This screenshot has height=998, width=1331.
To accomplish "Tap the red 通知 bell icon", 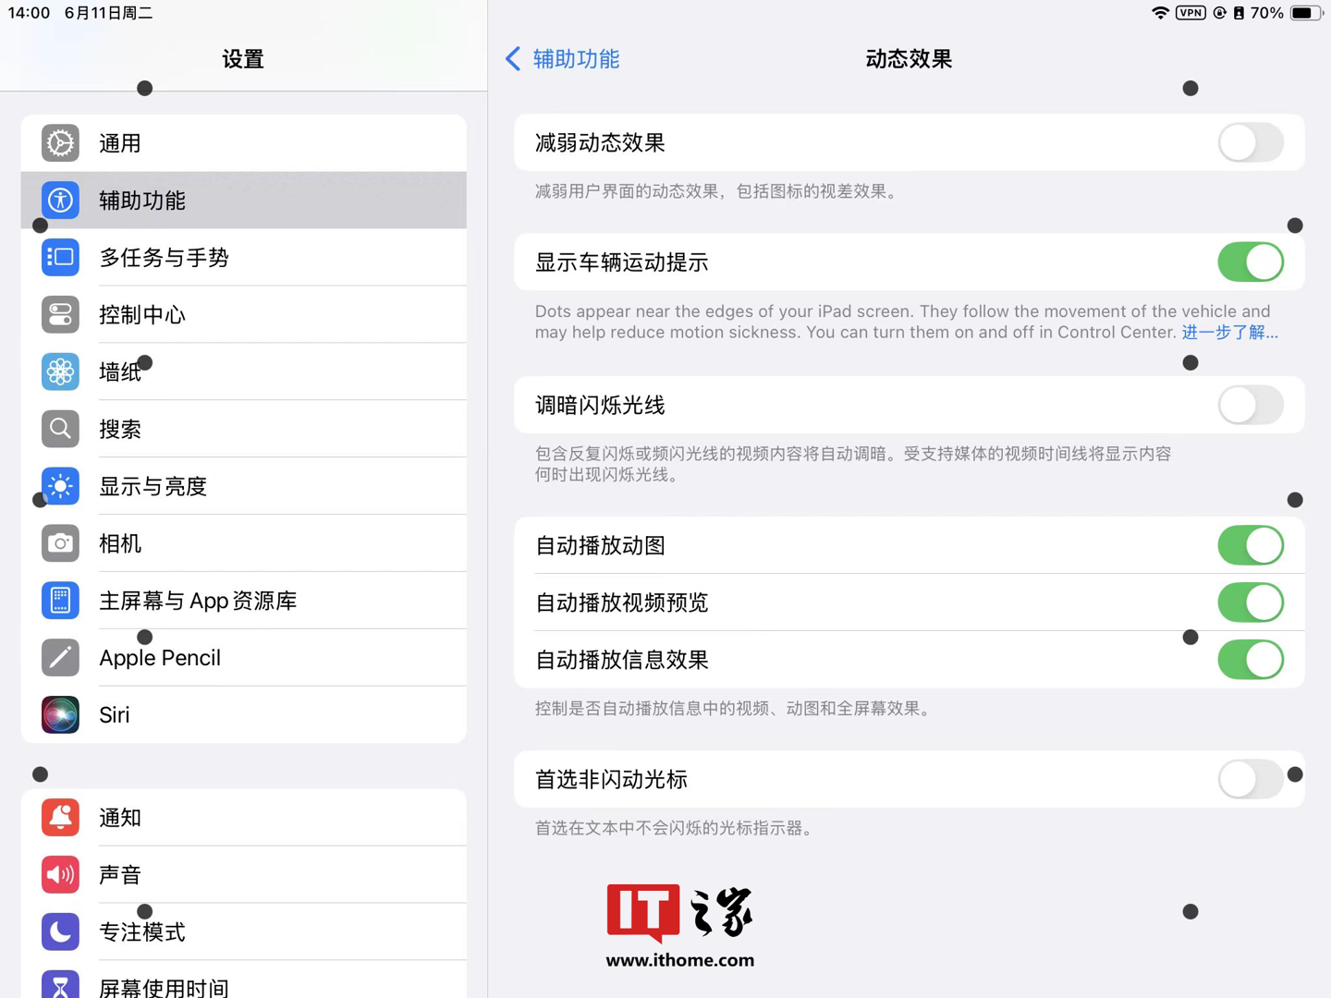I will (60, 818).
